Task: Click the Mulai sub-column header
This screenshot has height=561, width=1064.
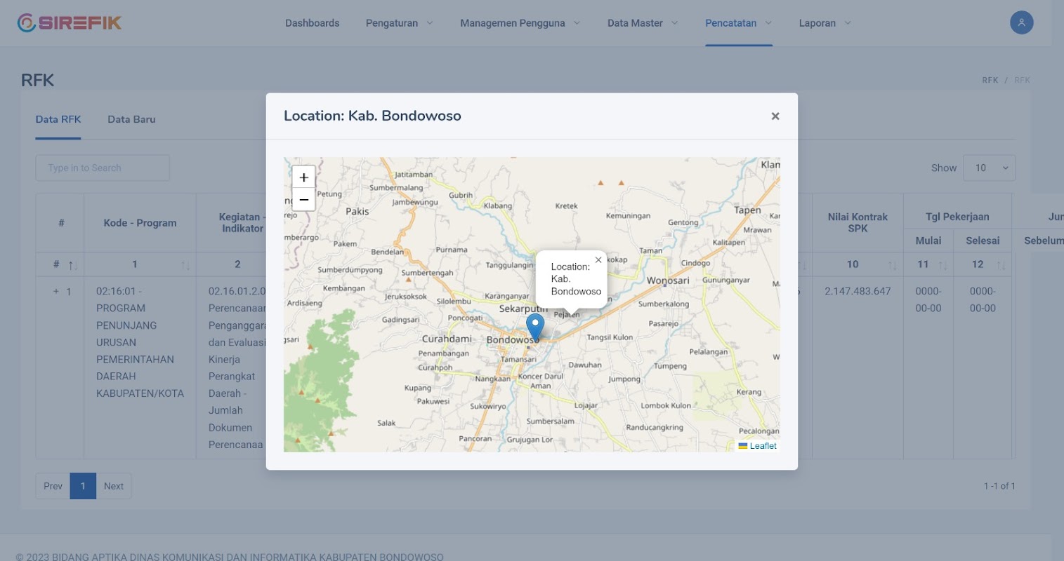Action: click(928, 241)
